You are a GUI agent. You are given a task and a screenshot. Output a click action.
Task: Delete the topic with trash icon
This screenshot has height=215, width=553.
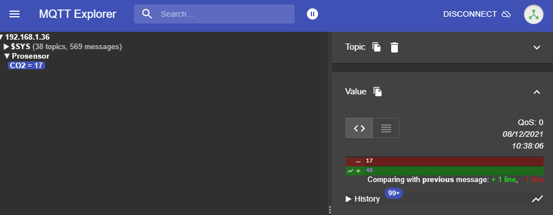(x=395, y=47)
